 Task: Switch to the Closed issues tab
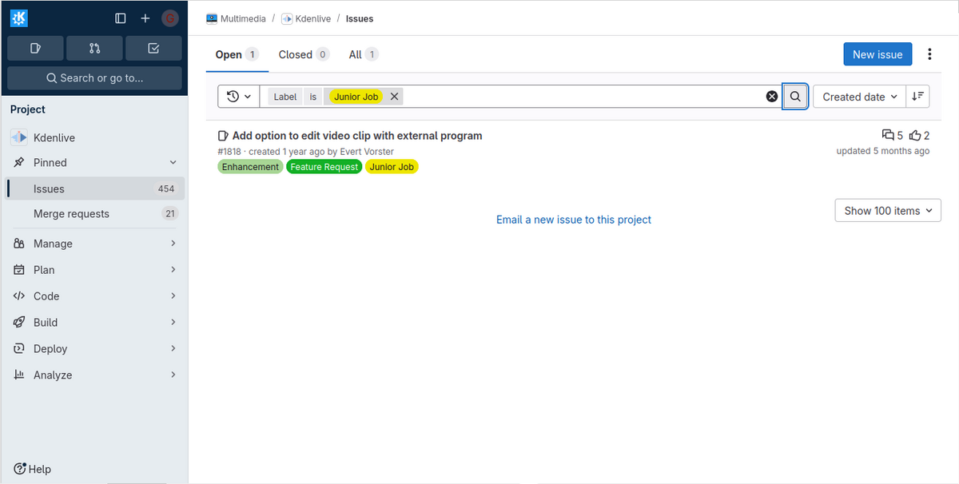coord(303,54)
